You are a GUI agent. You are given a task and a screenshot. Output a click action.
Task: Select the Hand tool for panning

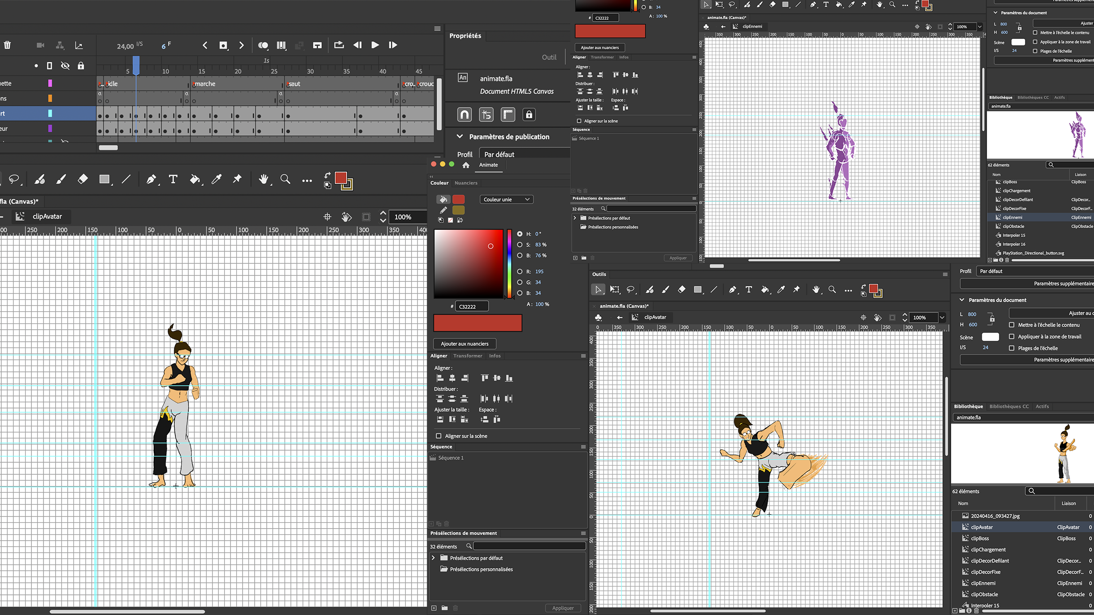point(816,290)
